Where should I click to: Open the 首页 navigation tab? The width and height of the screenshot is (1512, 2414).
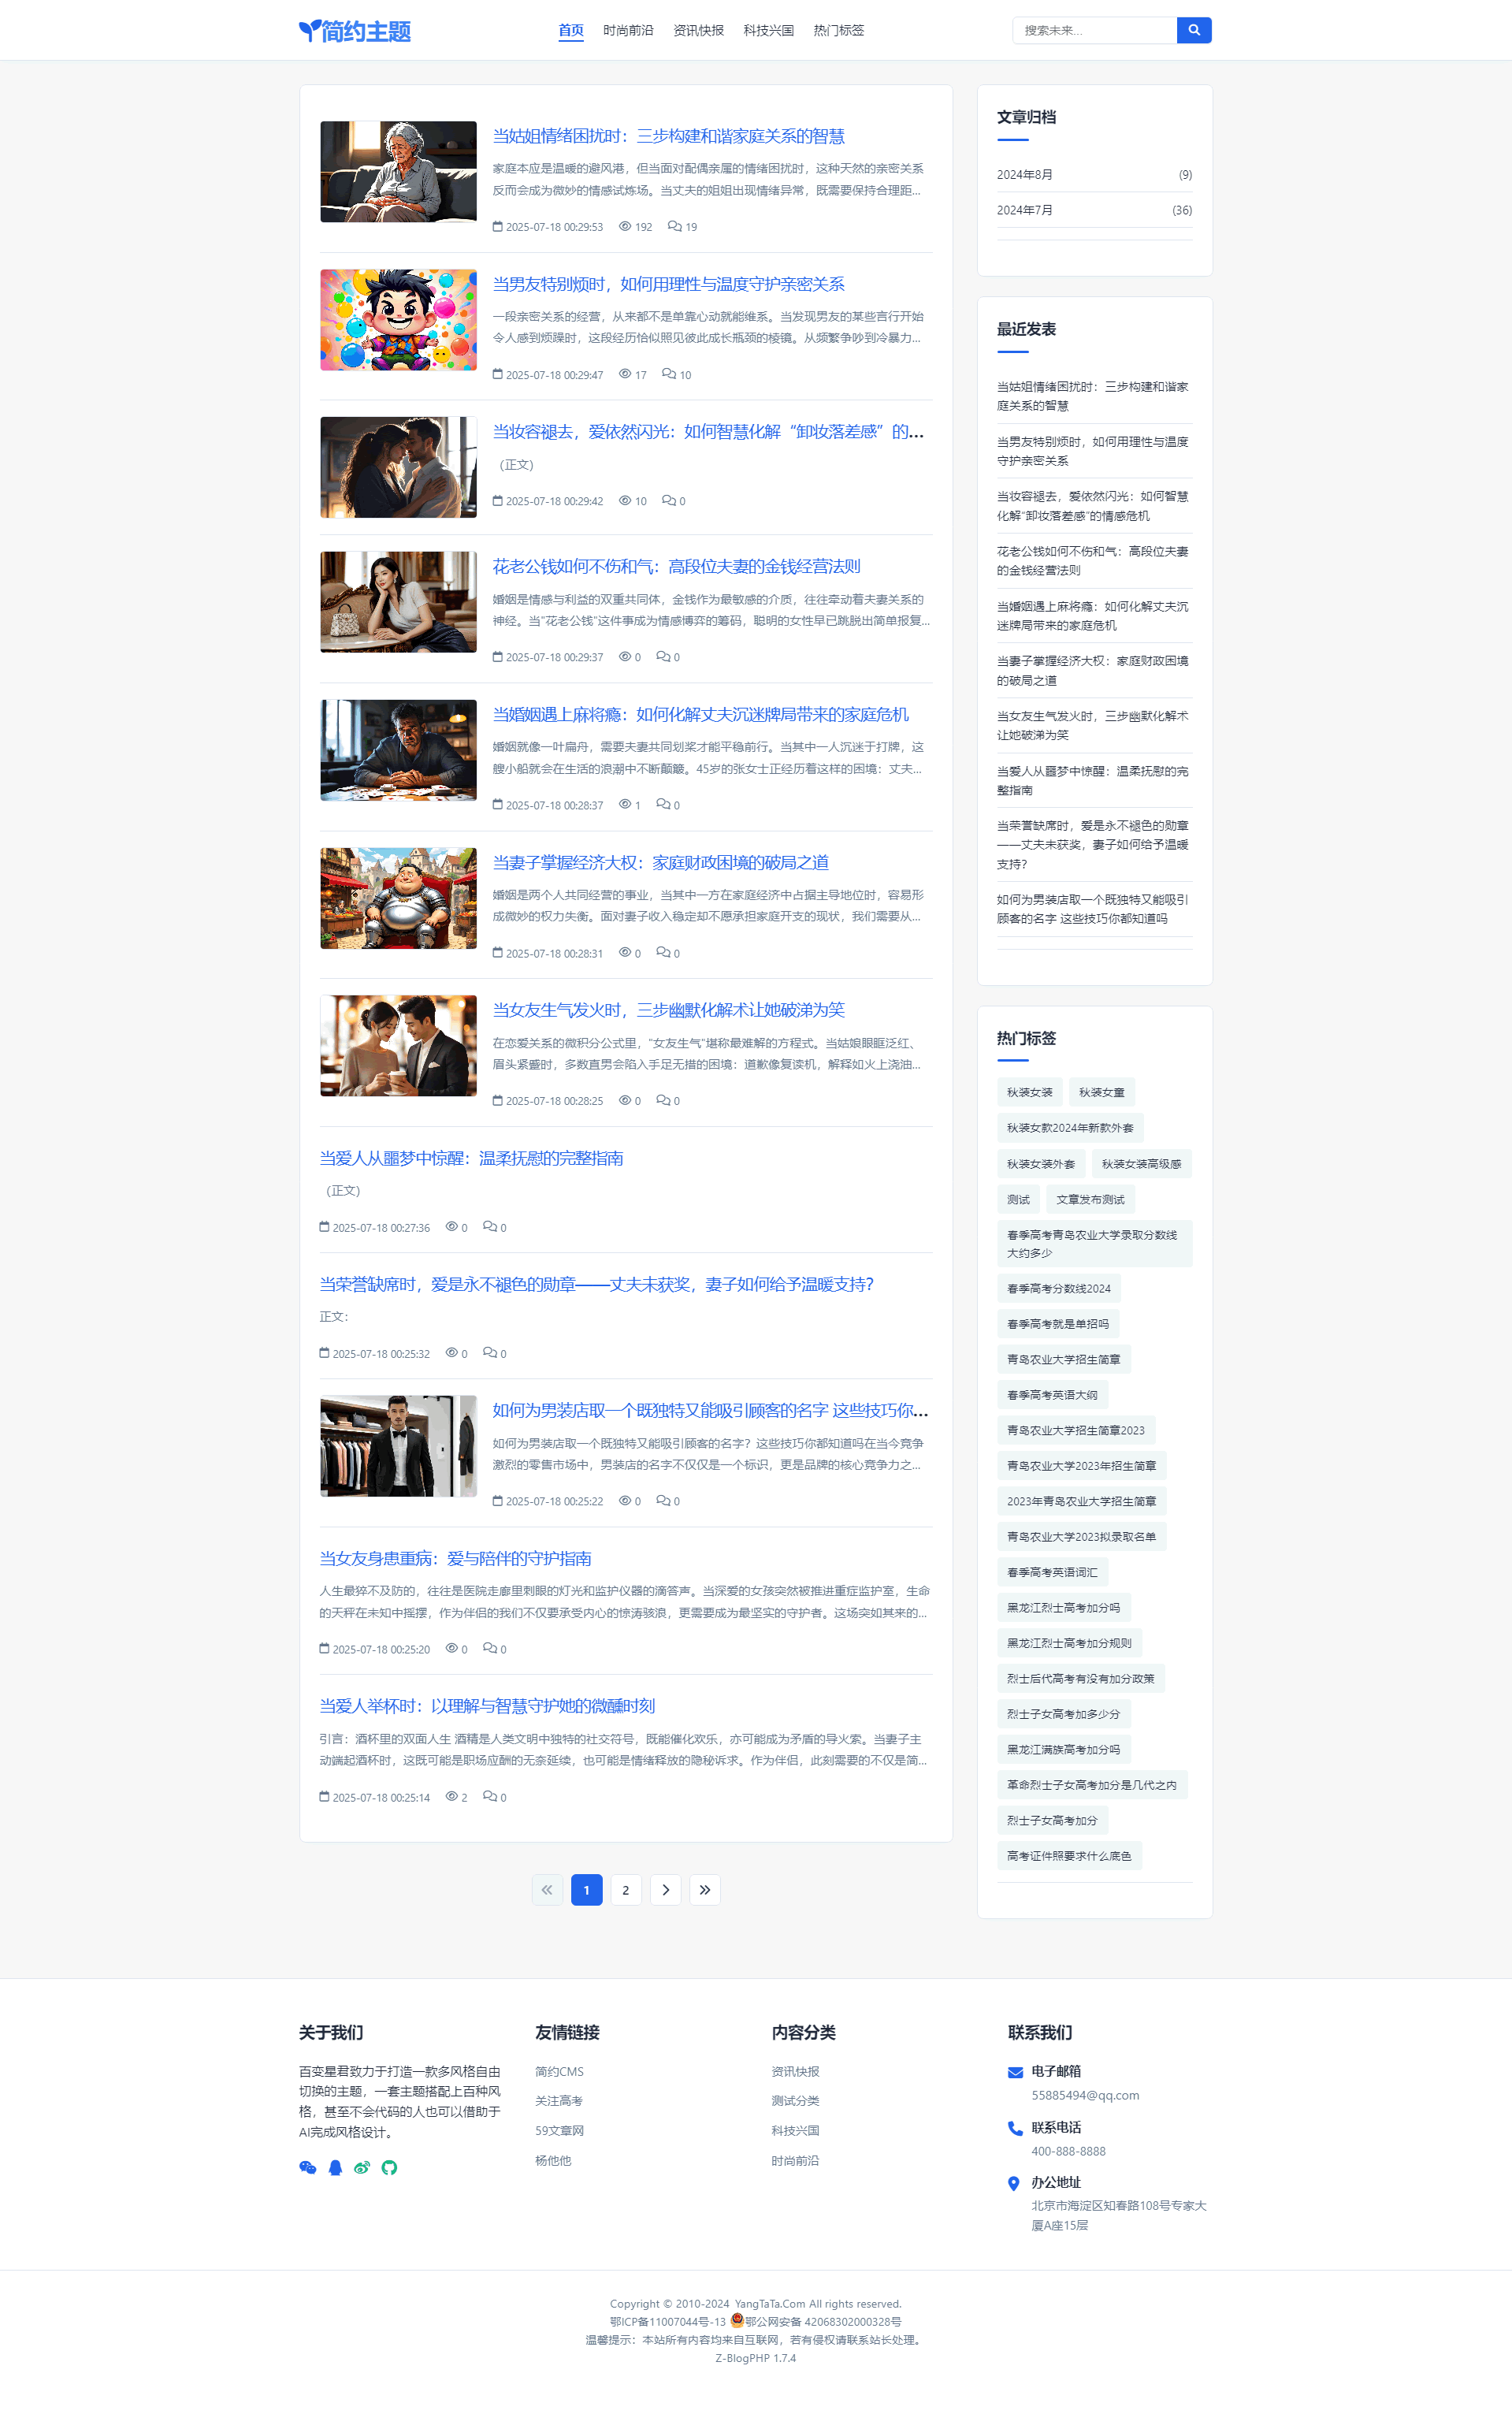[571, 30]
